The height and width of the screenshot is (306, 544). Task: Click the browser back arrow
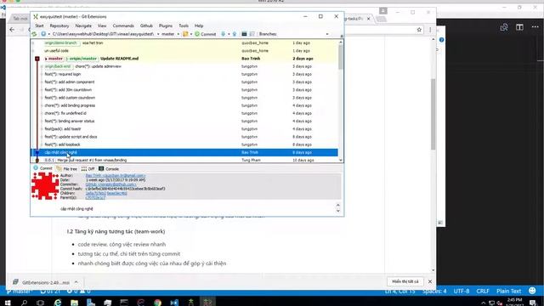click(12, 30)
